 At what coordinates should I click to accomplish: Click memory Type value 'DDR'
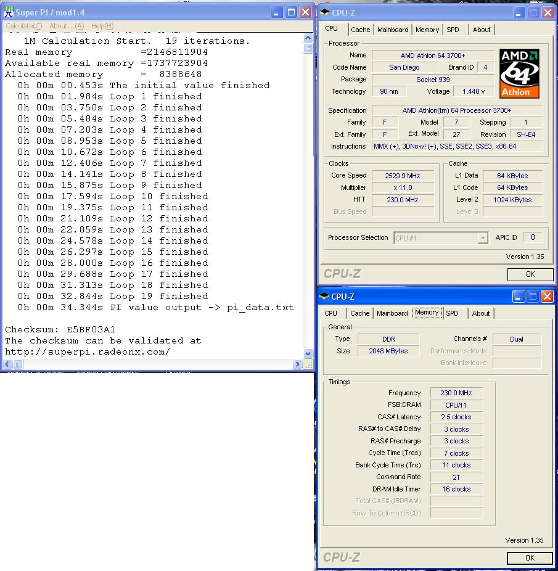pyautogui.click(x=388, y=339)
